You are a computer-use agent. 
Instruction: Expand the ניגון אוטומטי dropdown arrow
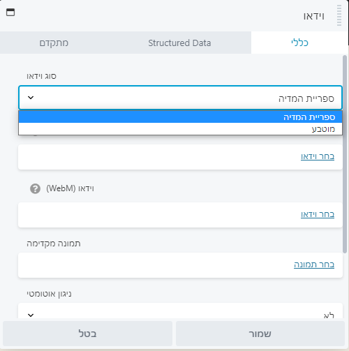click(x=31, y=315)
